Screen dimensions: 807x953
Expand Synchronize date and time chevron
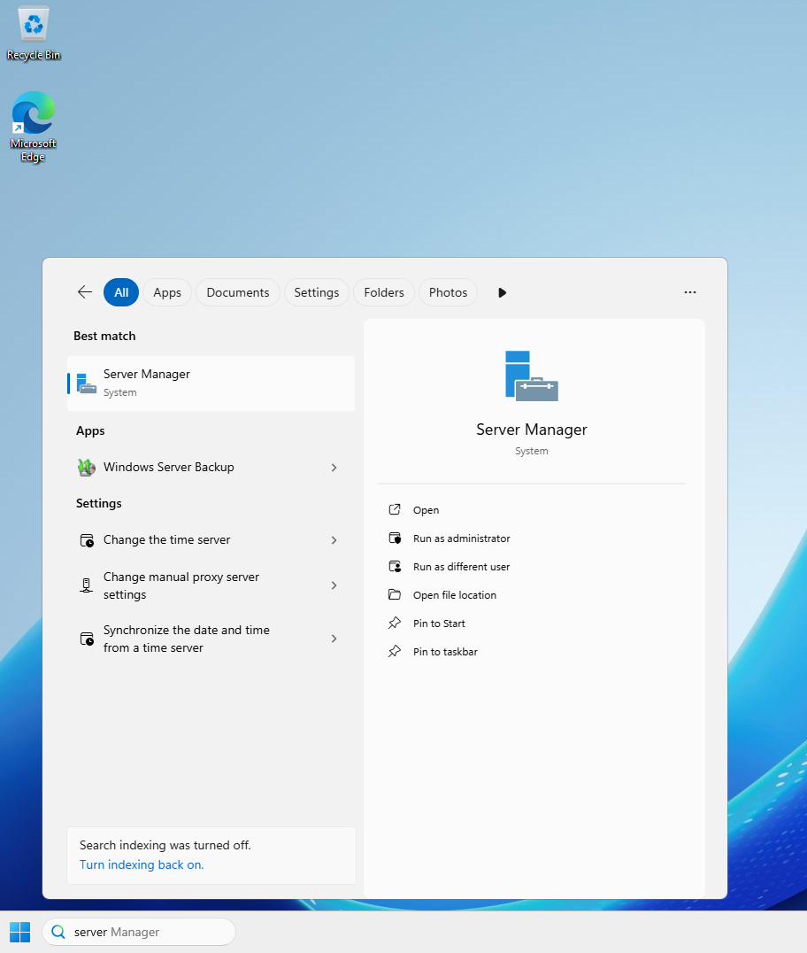[334, 639]
